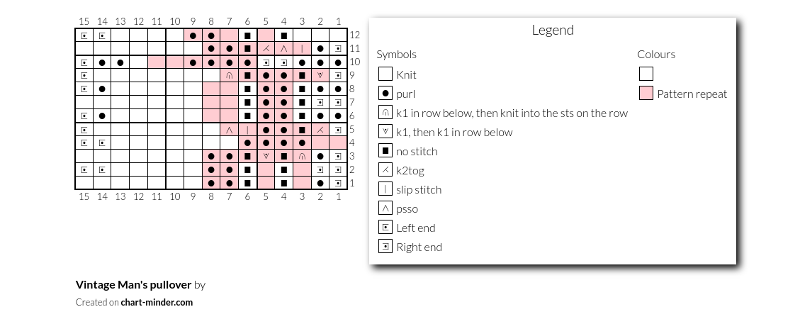Click k1 in row below, then knit icon
The width and height of the screenshot is (800, 324).
coord(385,113)
